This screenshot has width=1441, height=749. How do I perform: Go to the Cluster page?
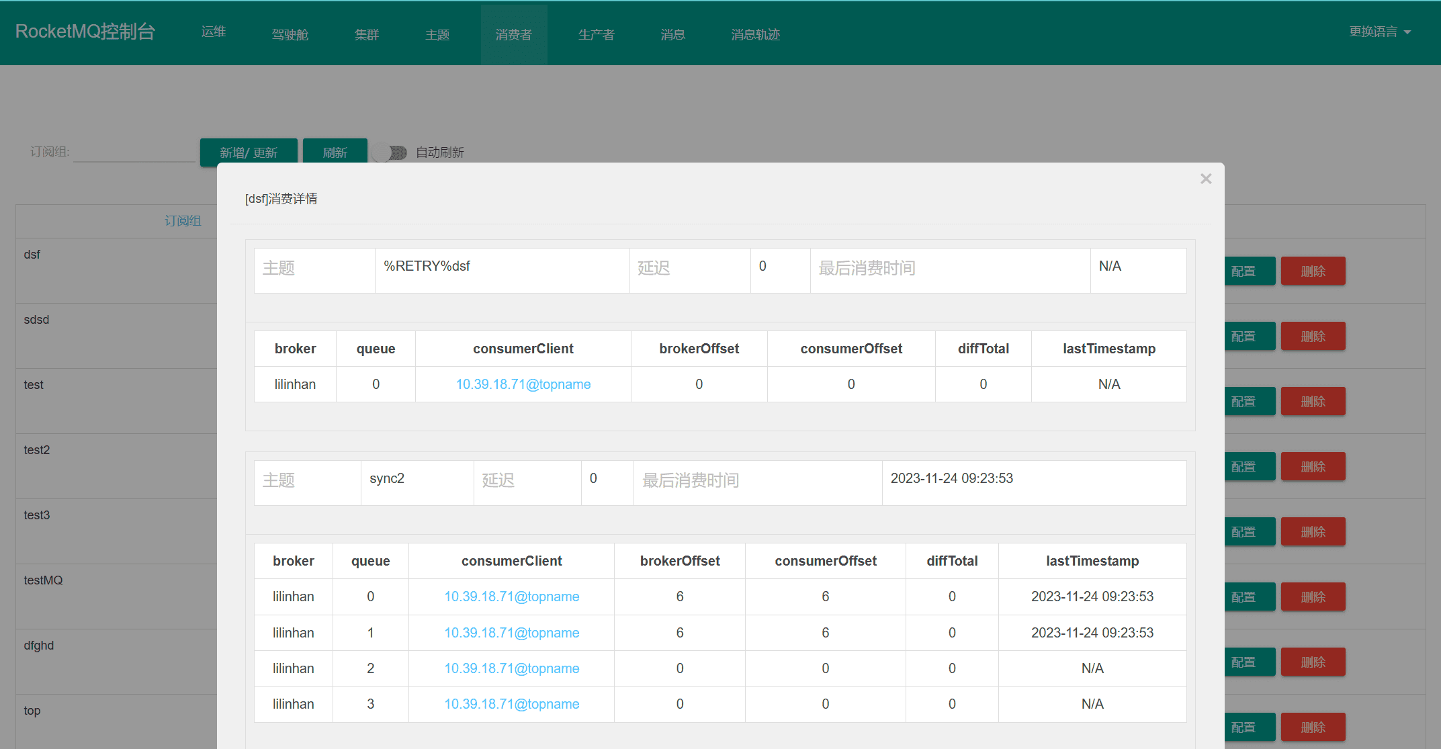(367, 34)
